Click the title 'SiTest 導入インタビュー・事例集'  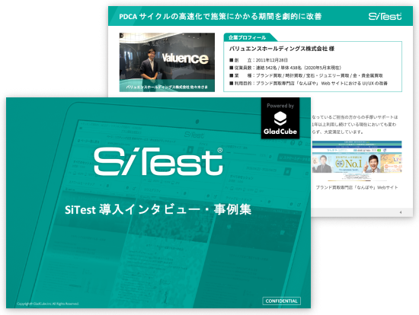pyautogui.click(x=158, y=209)
